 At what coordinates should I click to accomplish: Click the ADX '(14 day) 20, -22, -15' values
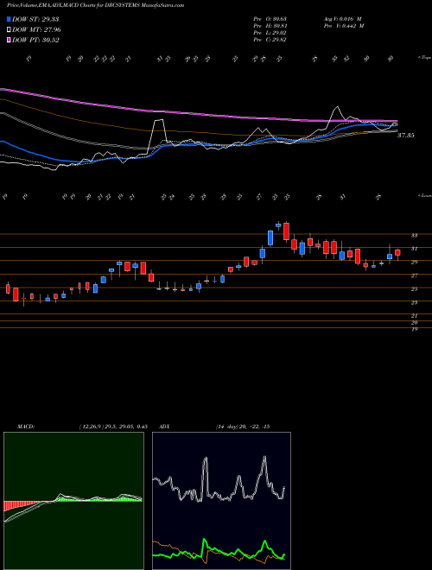click(242, 427)
